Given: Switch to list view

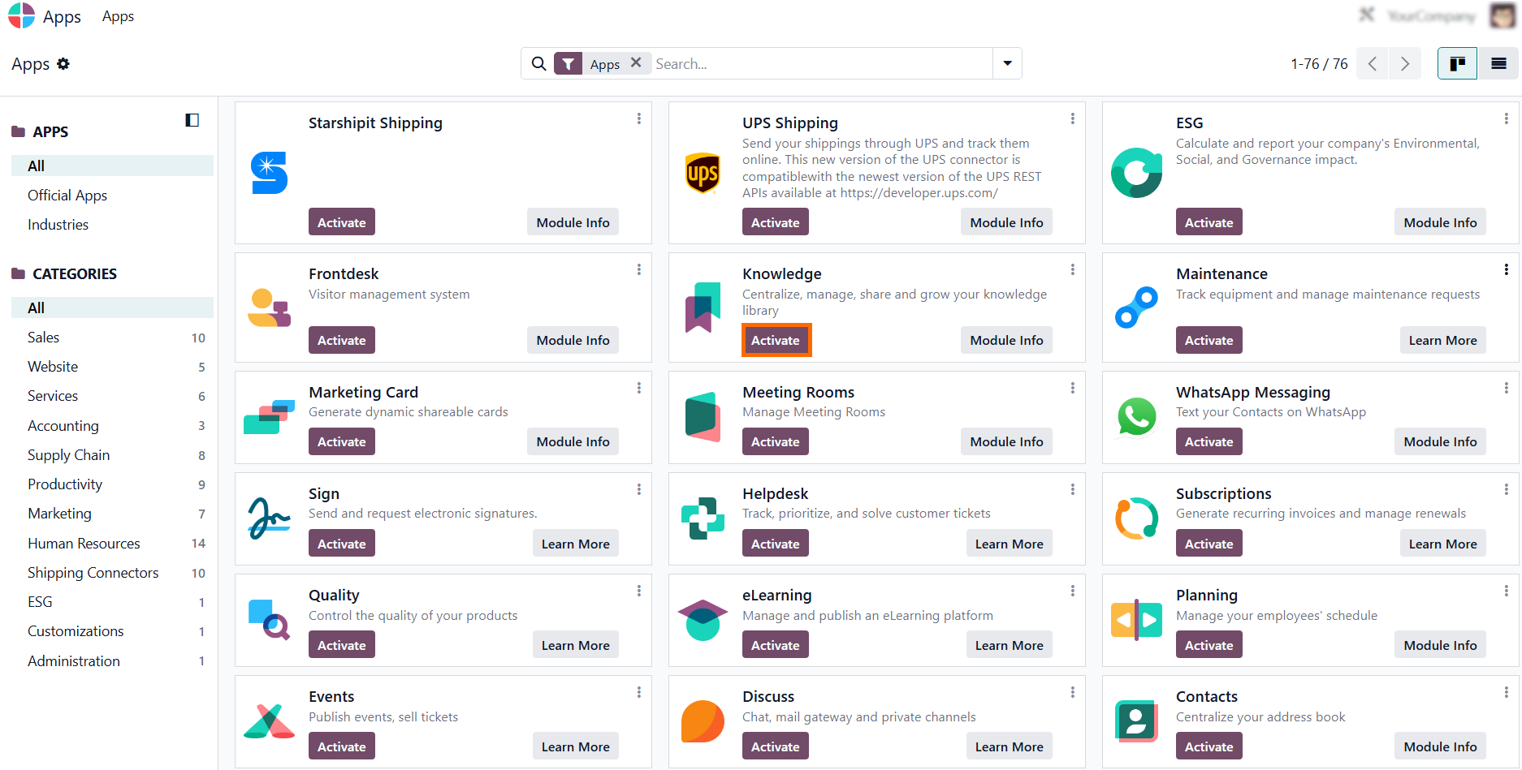Looking at the screenshot, I should tap(1498, 64).
